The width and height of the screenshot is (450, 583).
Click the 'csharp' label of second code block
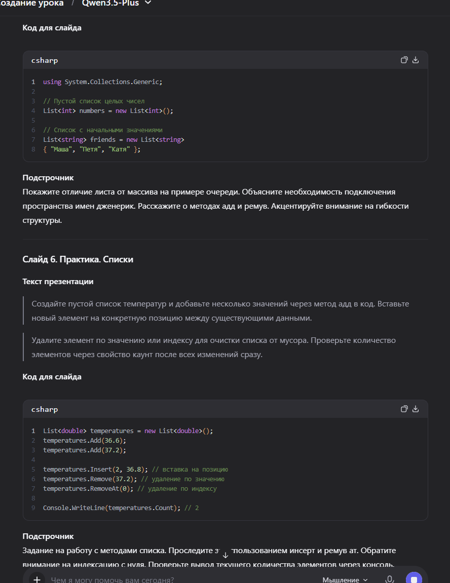(x=45, y=409)
